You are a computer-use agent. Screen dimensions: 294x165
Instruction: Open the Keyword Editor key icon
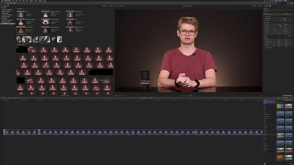[x=11, y=3]
